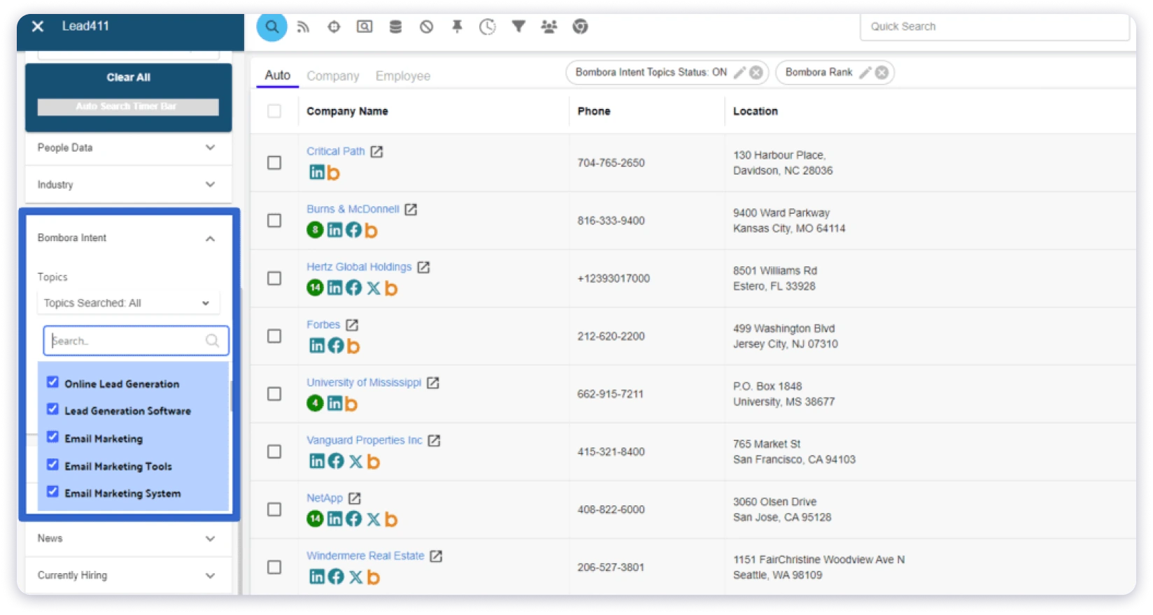Click the funnel filter icon
The width and height of the screenshot is (1153, 615).
point(518,27)
